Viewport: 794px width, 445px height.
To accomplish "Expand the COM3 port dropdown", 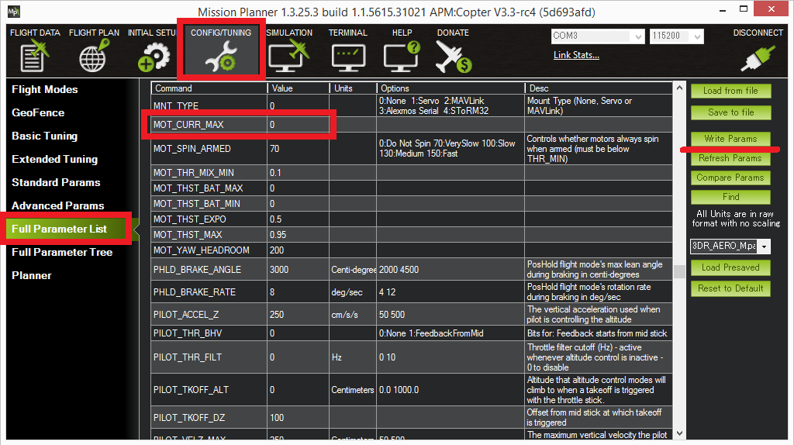I will [638, 36].
